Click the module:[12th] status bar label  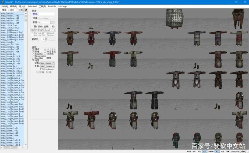(x=239, y=151)
